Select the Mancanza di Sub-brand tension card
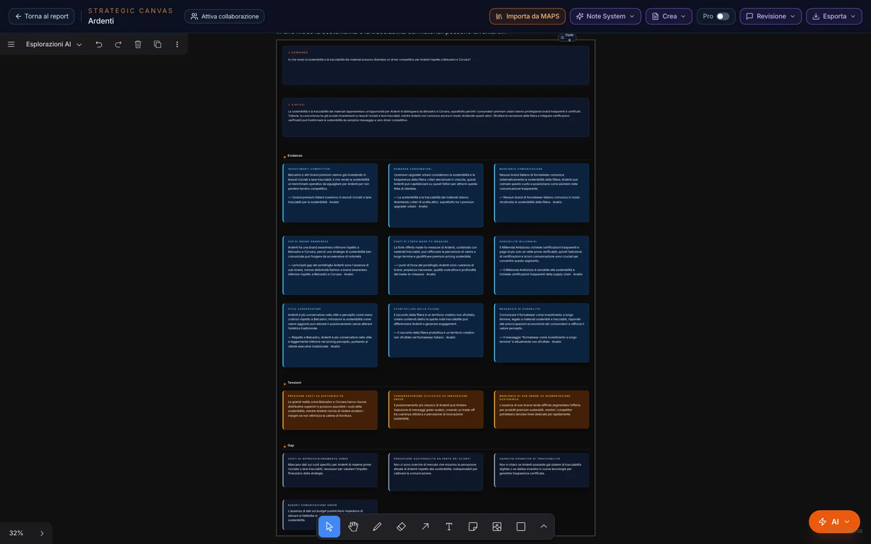 click(x=541, y=410)
